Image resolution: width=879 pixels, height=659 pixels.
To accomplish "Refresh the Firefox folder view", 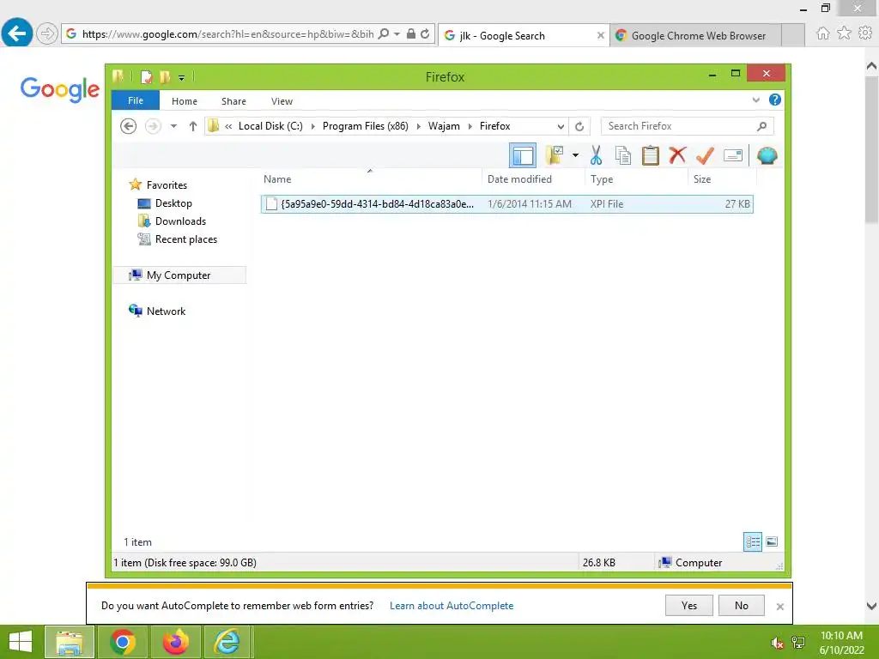I will pos(579,127).
